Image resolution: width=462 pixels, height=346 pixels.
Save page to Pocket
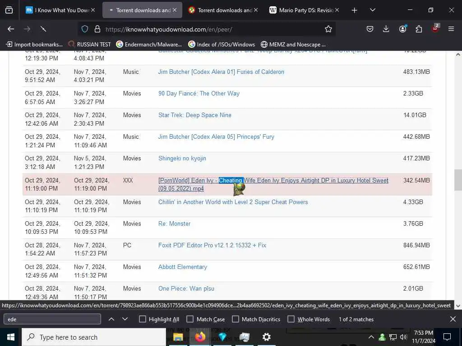point(370,29)
